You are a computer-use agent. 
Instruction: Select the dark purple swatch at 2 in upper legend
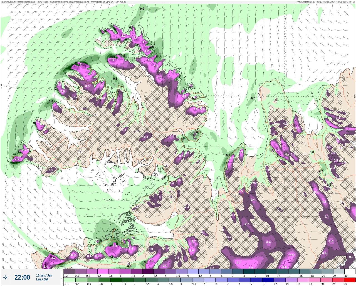148,271
